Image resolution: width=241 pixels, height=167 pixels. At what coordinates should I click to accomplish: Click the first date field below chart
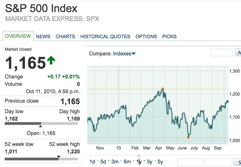190,162
